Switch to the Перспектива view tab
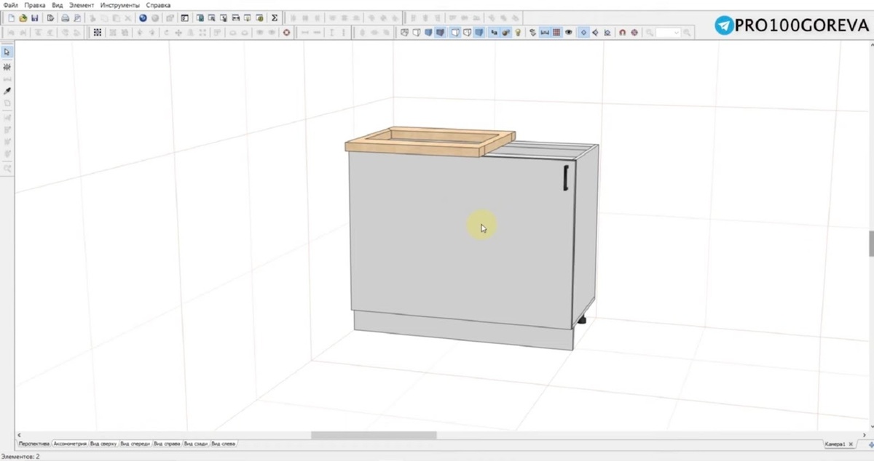The width and height of the screenshot is (874, 461). pos(34,444)
